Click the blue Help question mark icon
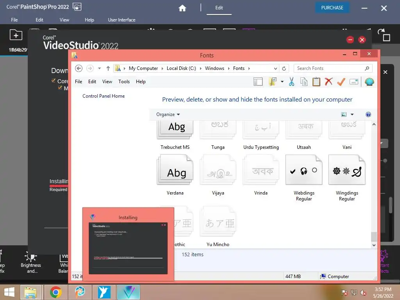The image size is (400, 300). (368, 114)
